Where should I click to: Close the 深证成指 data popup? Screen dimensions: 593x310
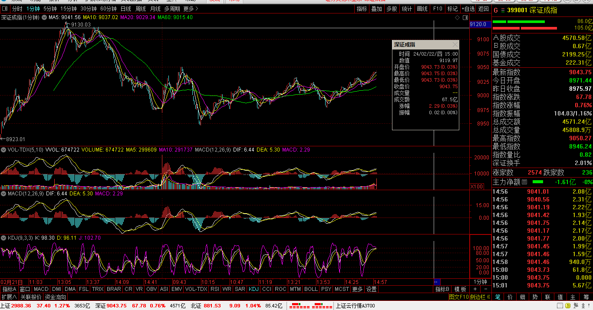point(455,45)
